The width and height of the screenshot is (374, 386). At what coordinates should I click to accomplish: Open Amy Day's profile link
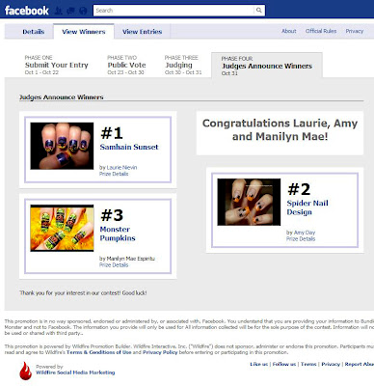[x=305, y=233]
